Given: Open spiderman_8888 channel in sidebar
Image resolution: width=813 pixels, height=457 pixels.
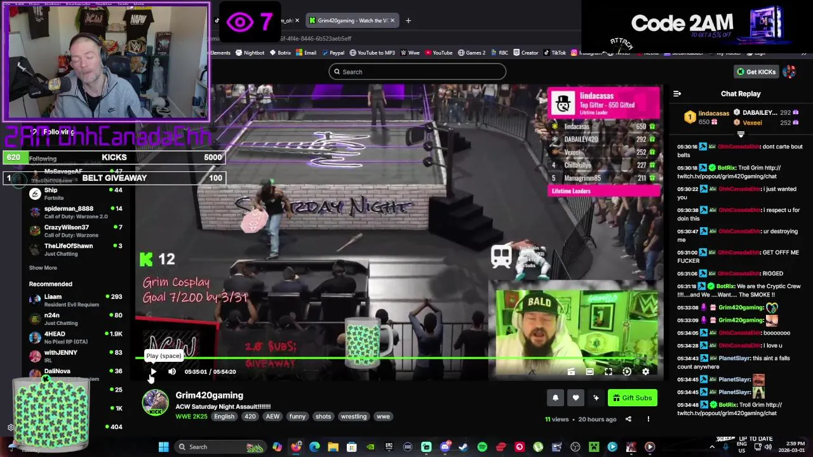Looking at the screenshot, I should point(75,212).
